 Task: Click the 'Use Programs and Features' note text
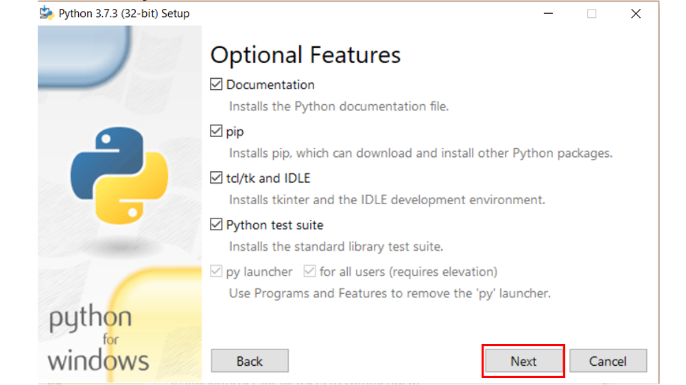click(390, 293)
